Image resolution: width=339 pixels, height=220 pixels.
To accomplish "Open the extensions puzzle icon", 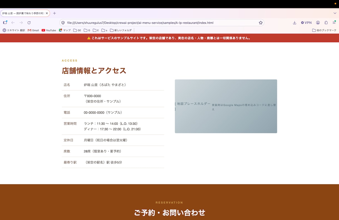I will [326, 23].
